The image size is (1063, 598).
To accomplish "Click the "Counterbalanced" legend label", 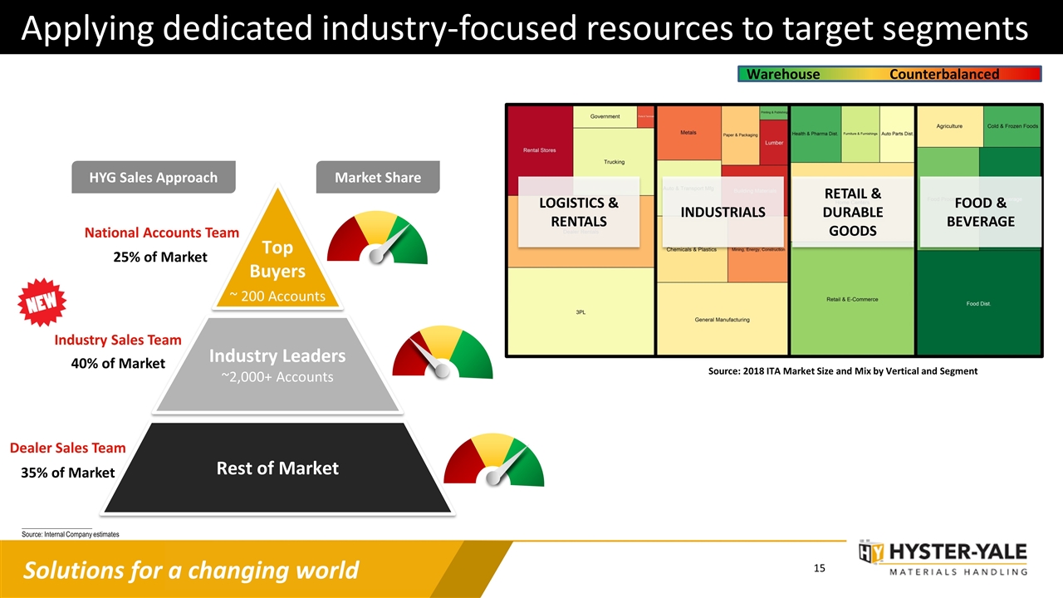I will click(944, 75).
